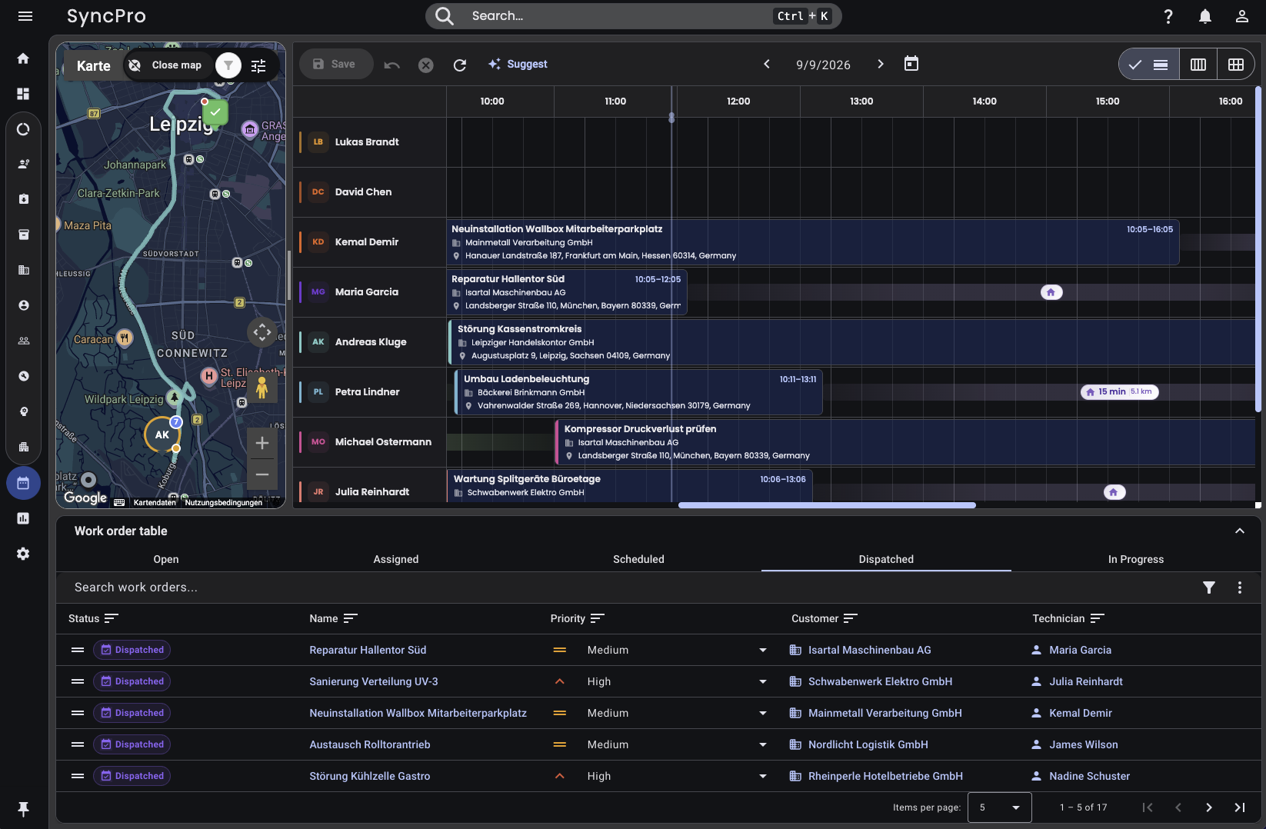Open the user account profile icon
Viewport: 1266px width, 829px height.
1242,16
